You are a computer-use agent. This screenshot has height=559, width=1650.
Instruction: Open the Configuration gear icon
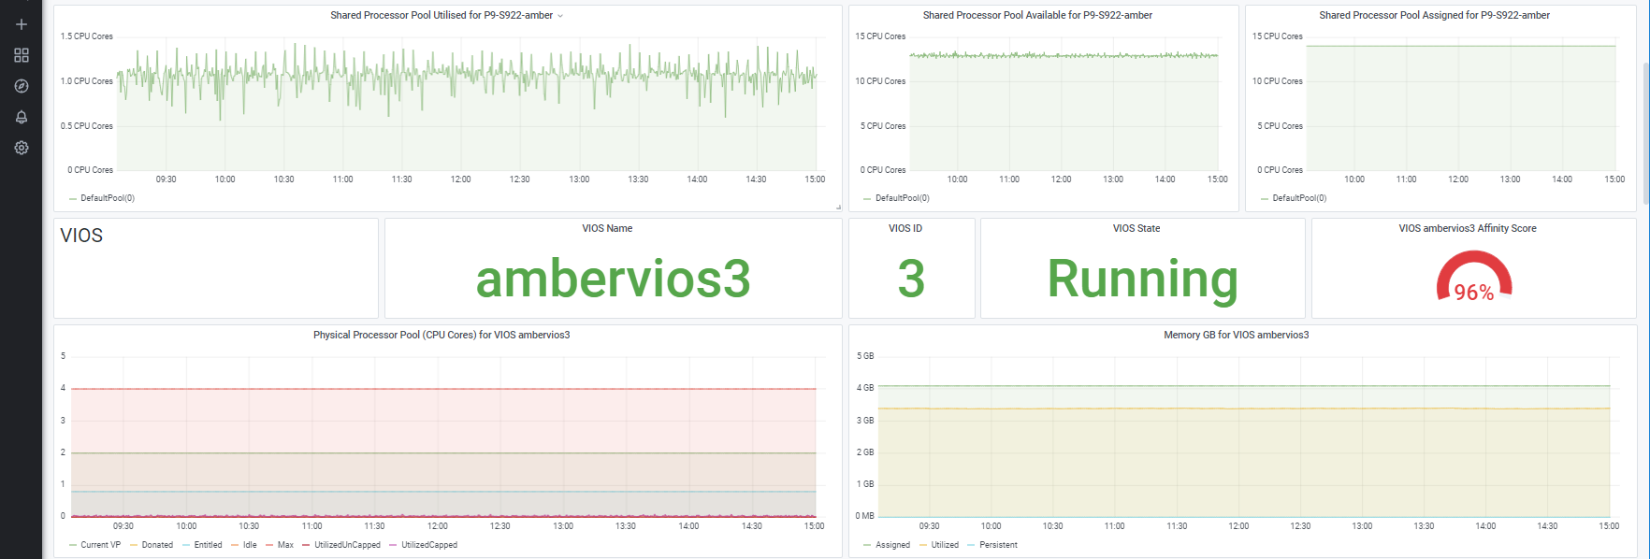click(22, 148)
